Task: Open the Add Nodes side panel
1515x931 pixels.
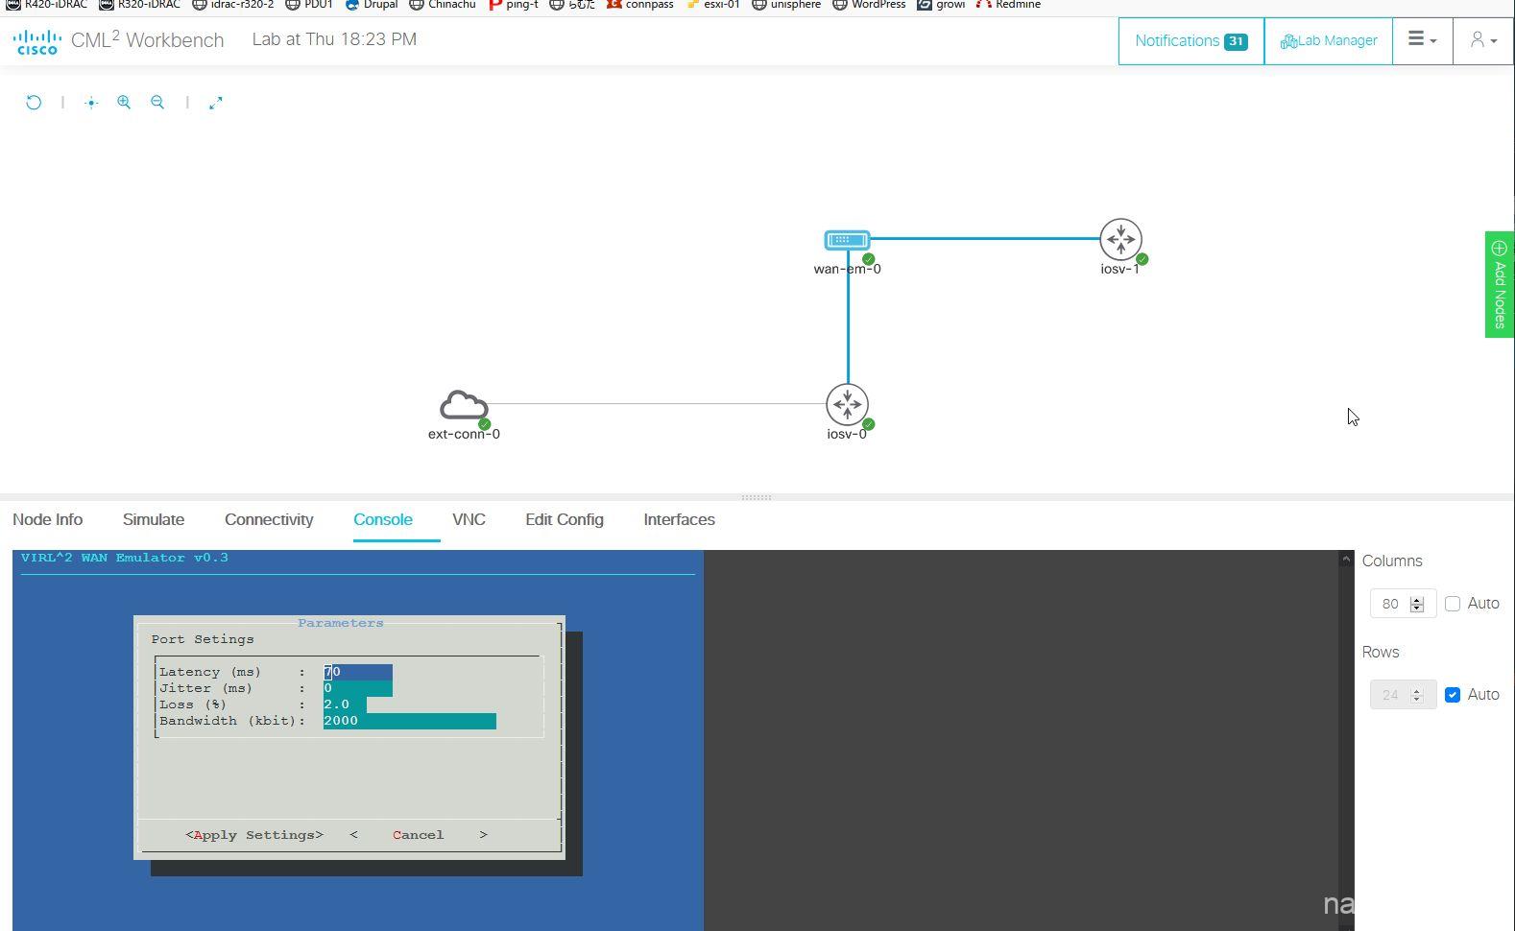Action: tap(1500, 284)
